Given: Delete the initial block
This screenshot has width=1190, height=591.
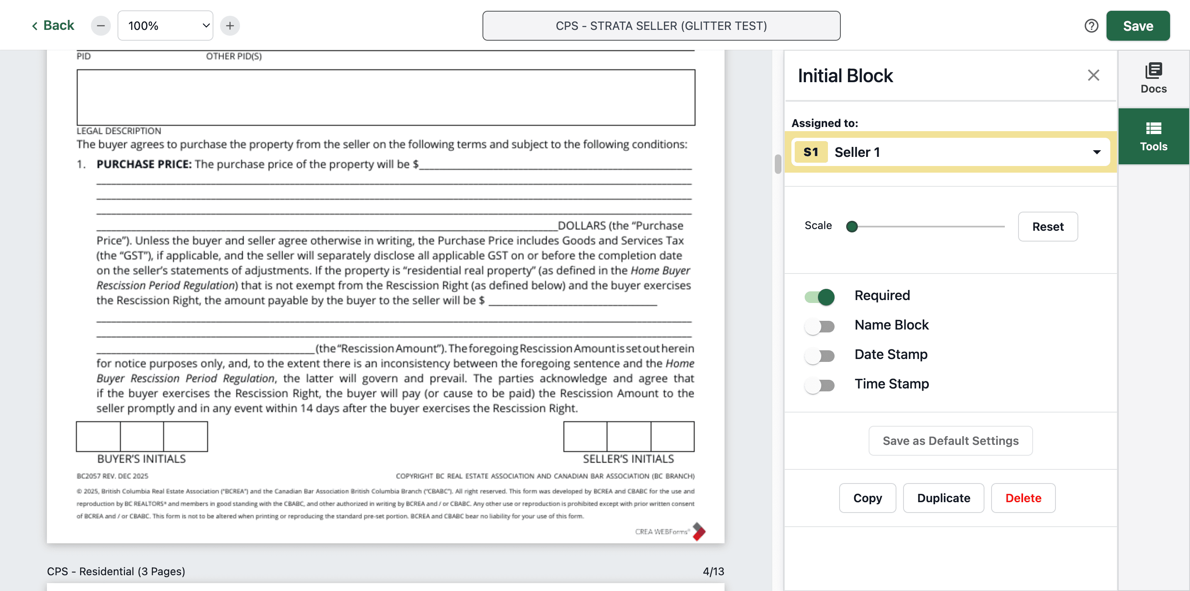Looking at the screenshot, I should point(1023,498).
